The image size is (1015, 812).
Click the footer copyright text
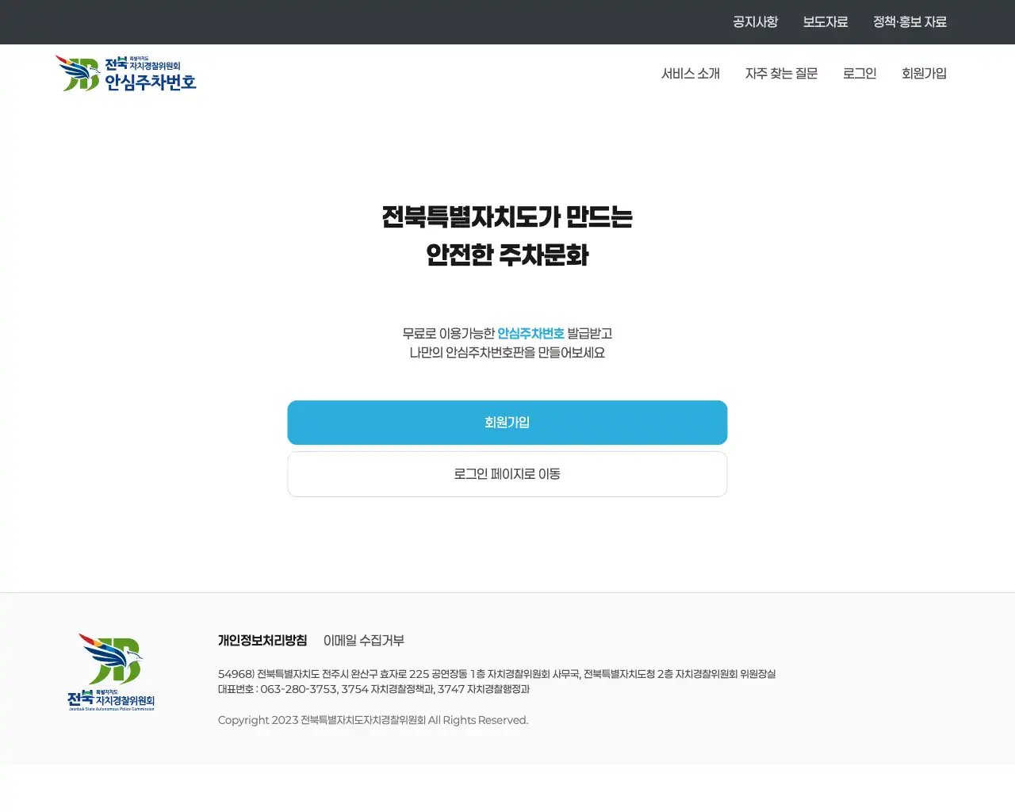click(373, 720)
